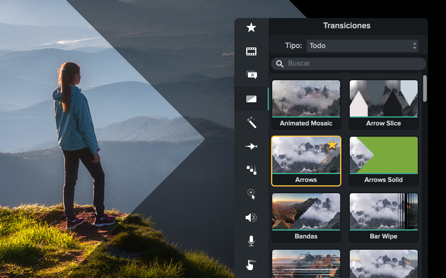Select the horizontal-stripes transition below Bandas
Image resolution: width=446 pixels, height=278 pixels.
click(306, 263)
